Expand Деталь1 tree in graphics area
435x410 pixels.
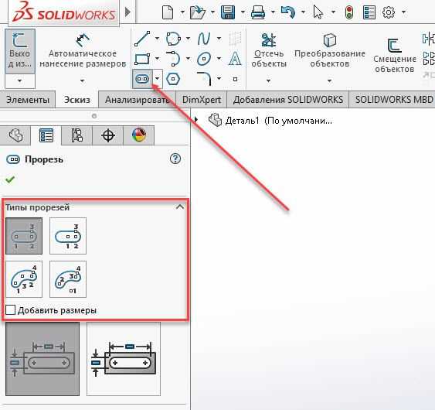coord(196,120)
